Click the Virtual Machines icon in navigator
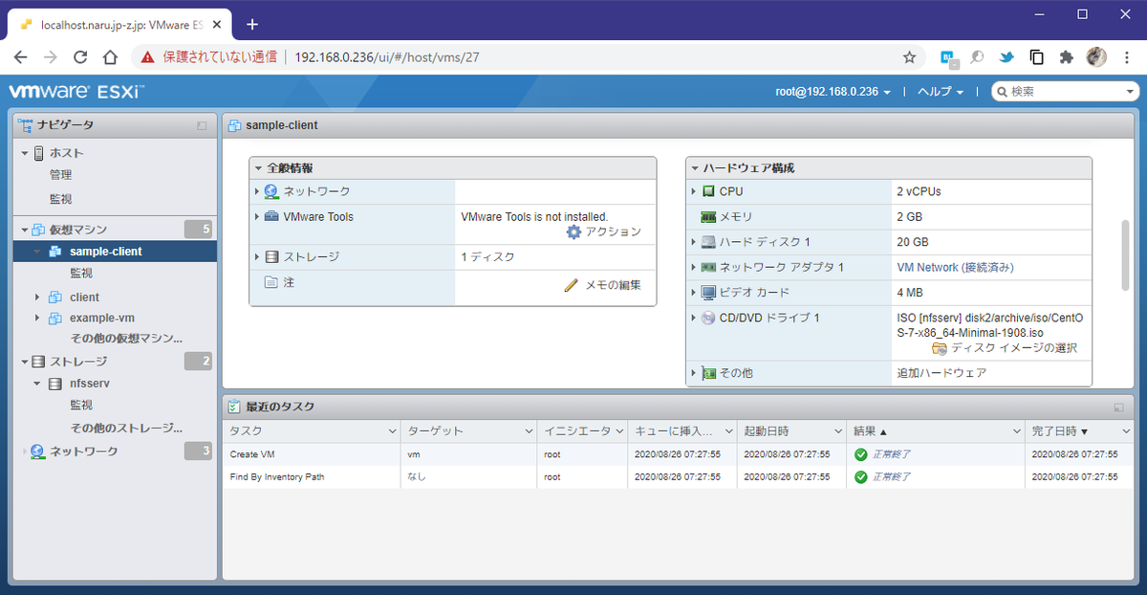Screen dimensions: 1147x595 39,230
